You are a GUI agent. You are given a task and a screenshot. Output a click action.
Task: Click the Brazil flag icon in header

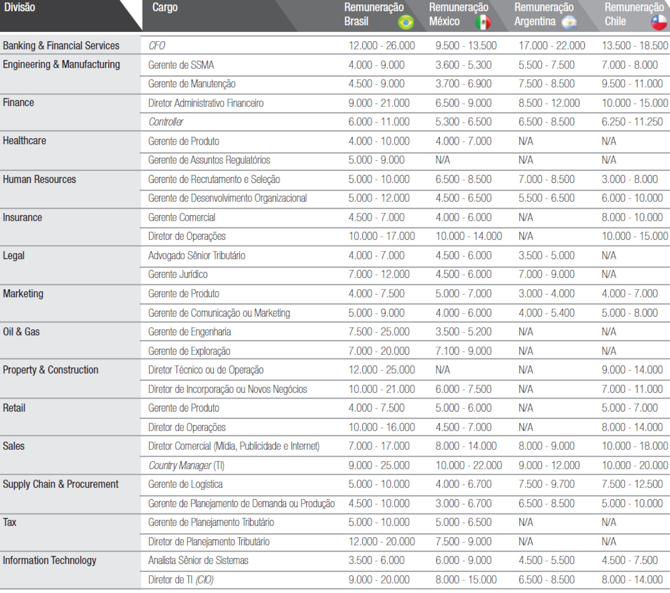[x=406, y=22]
